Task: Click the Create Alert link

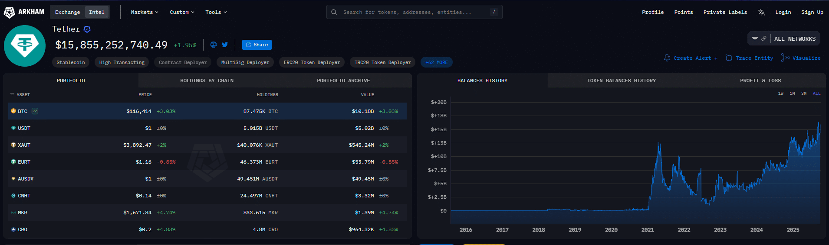Action: 691,58
